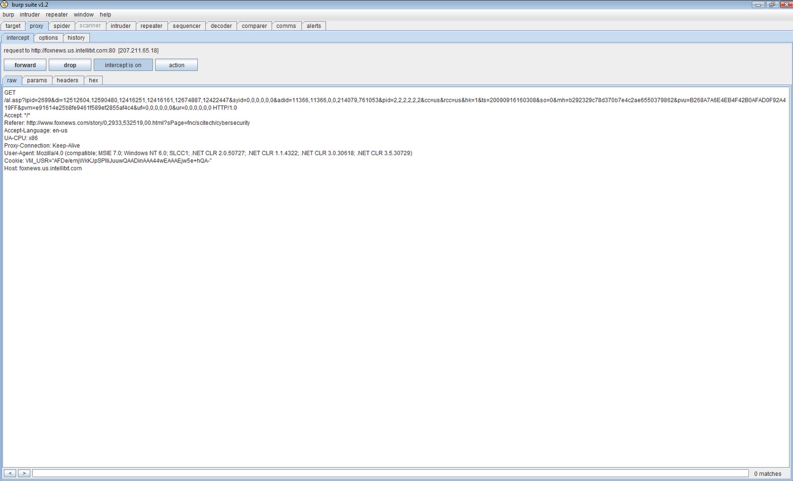The height and width of the screenshot is (481, 793).
Task: Open the window menu
Action: [x=84, y=15]
